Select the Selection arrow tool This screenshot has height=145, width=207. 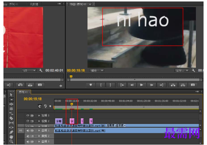11,95
